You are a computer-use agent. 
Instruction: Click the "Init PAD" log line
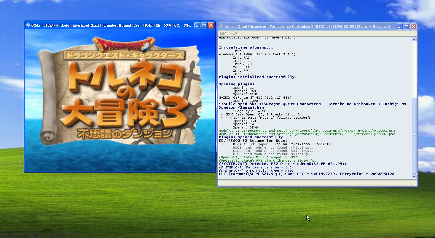tap(241, 58)
